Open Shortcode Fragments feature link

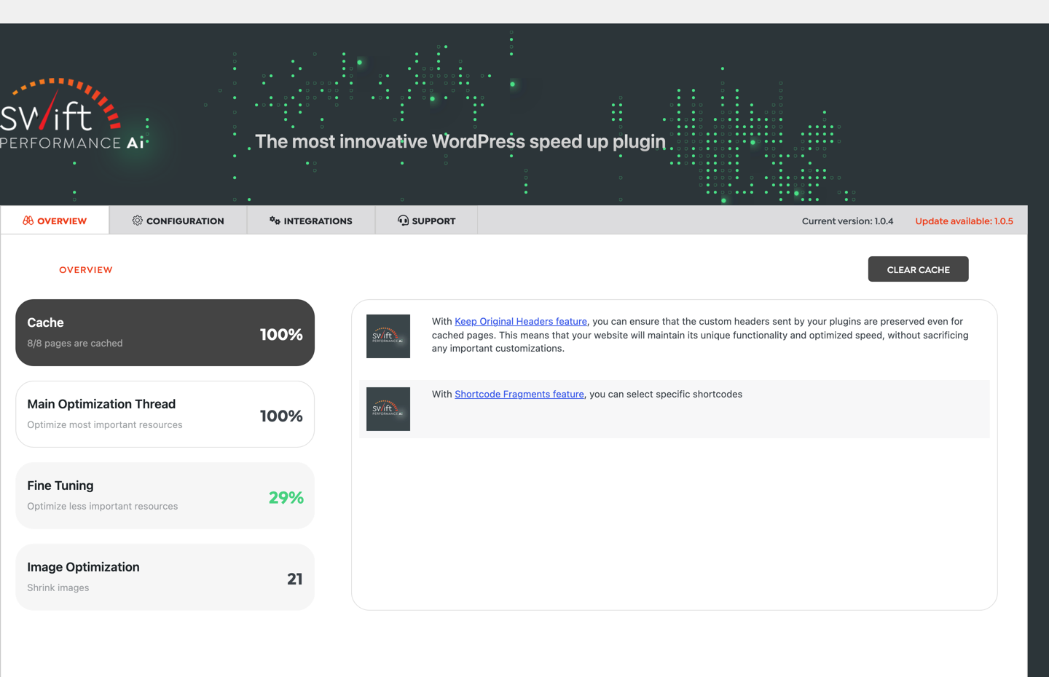(519, 394)
